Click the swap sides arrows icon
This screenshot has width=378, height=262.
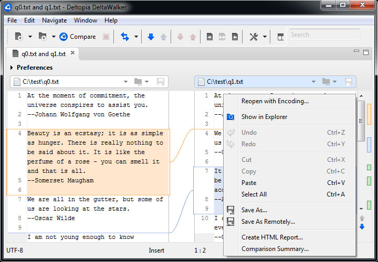point(125,37)
